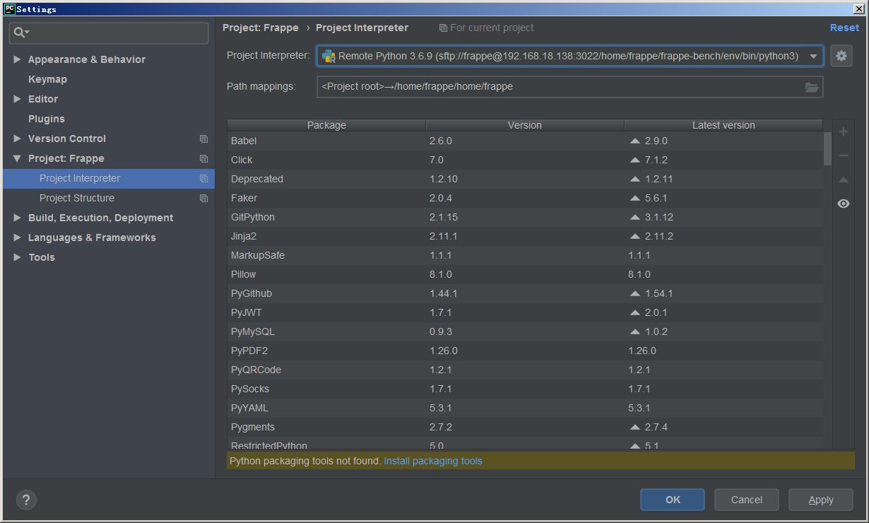The height and width of the screenshot is (523, 869).
Task: Select the Pygments package row
Action: (x=525, y=427)
